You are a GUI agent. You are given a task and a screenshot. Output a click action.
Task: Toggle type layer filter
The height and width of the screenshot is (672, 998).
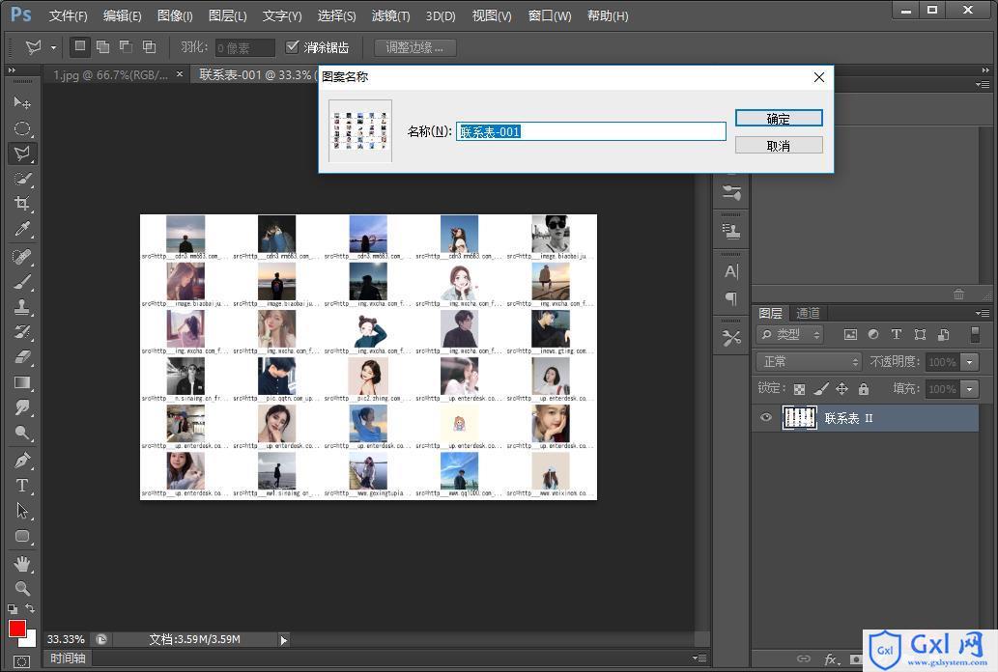tap(897, 334)
